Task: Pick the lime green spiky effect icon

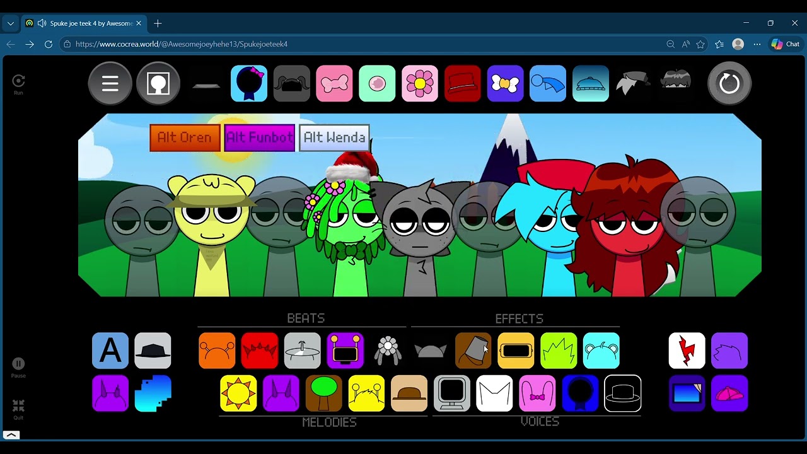Action: coord(559,351)
